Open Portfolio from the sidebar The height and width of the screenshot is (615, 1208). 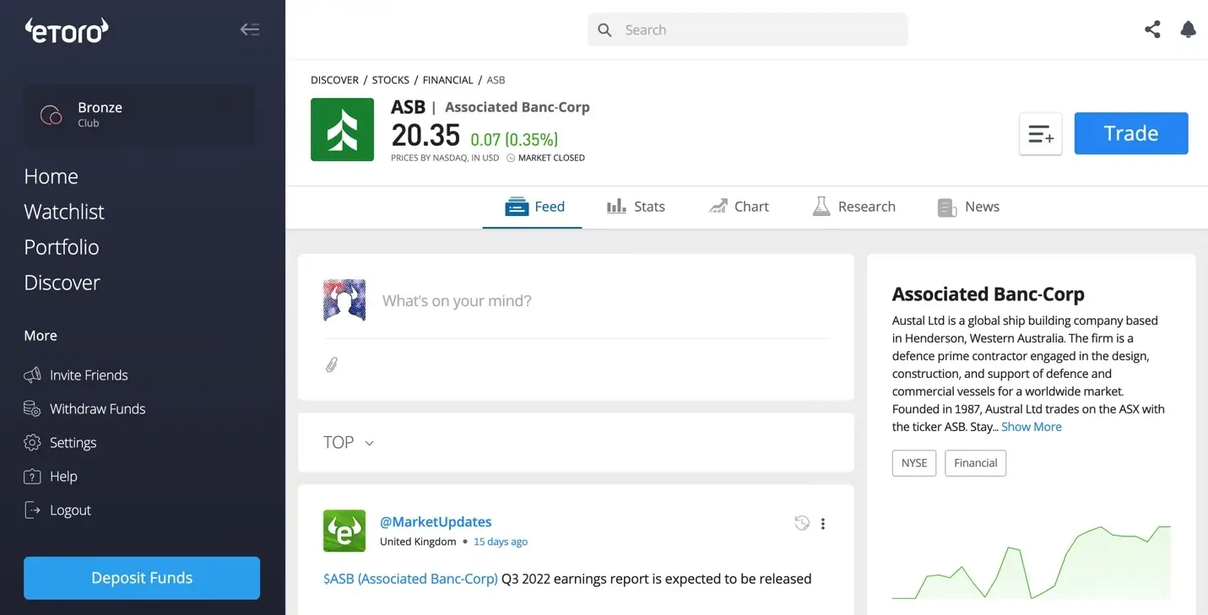point(62,247)
